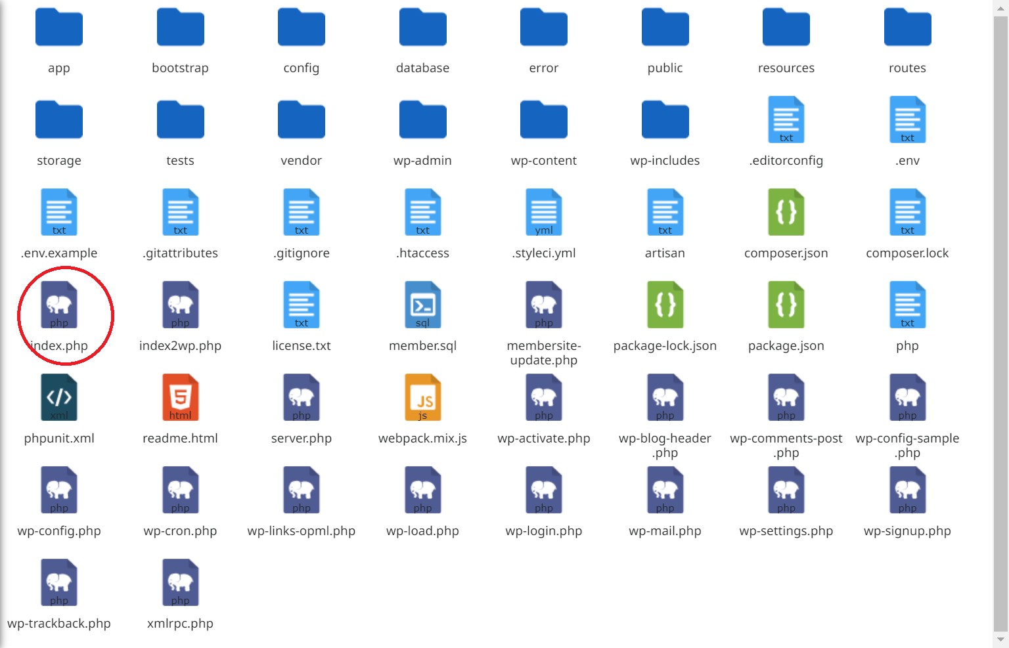Select the .gitattributes file
The width and height of the screenshot is (1009, 648).
[x=180, y=212]
